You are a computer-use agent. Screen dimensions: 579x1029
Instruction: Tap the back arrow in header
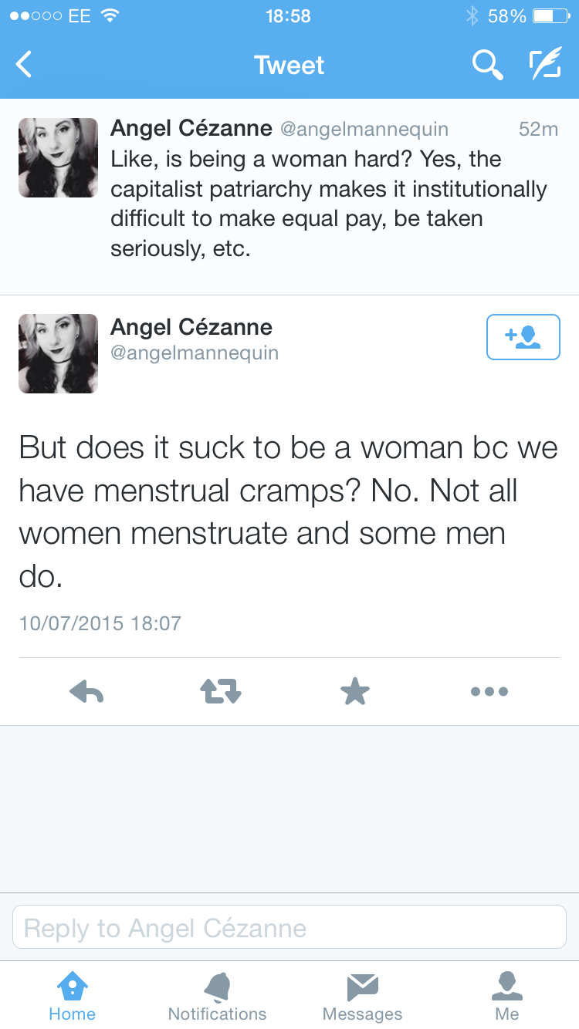[x=25, y=65]
